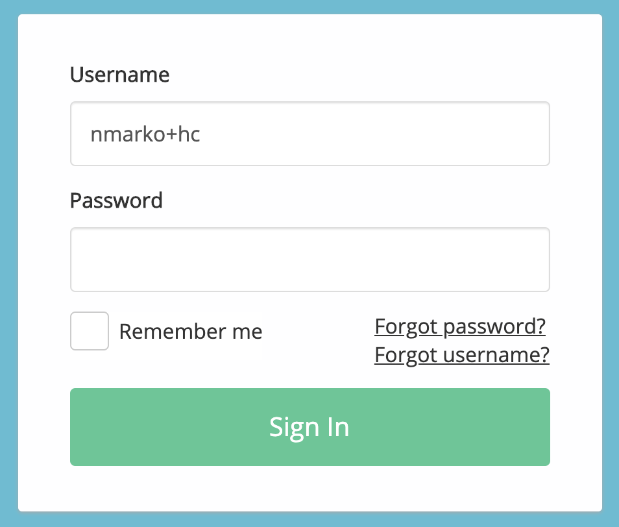Select the field under the Password label
Screen dimensions: 619x527
tap(309, 260)
